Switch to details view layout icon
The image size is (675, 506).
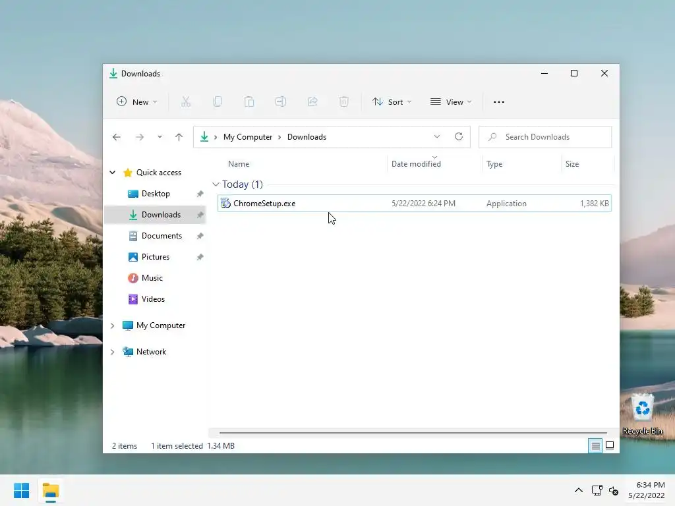click(x=595, y=446)
